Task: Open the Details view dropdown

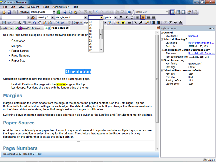Action: (x=167, y=12)
